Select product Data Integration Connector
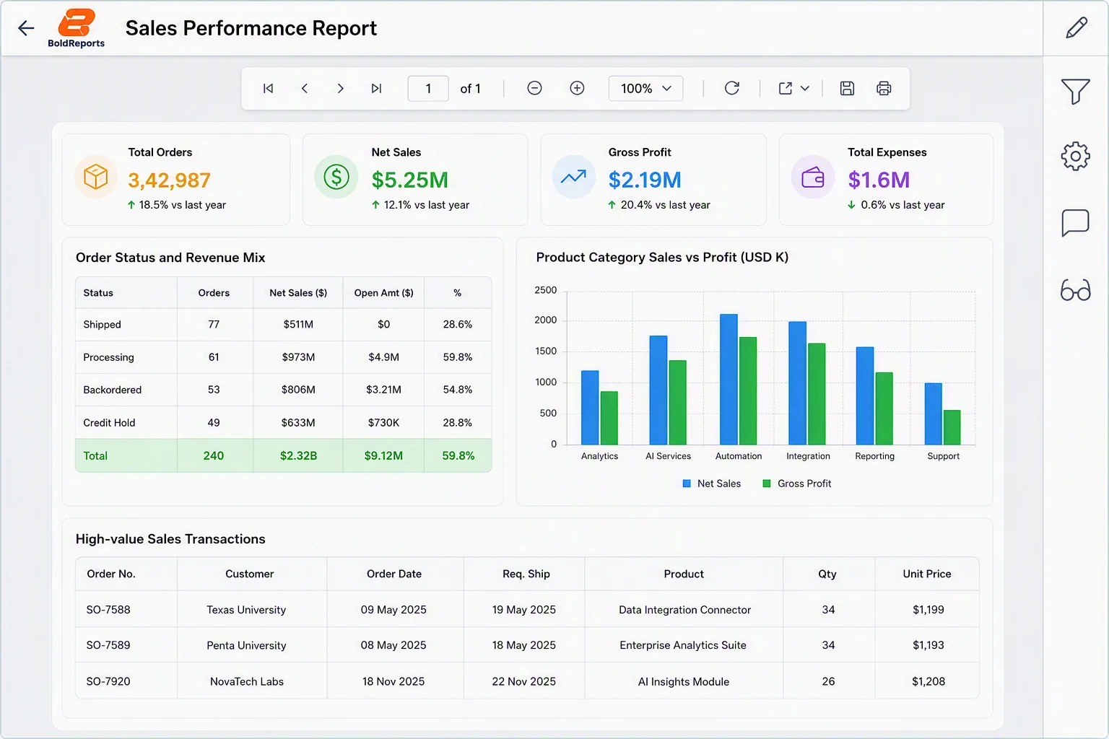This screenshot has height=739, width=1109. [x=684, y=610]
